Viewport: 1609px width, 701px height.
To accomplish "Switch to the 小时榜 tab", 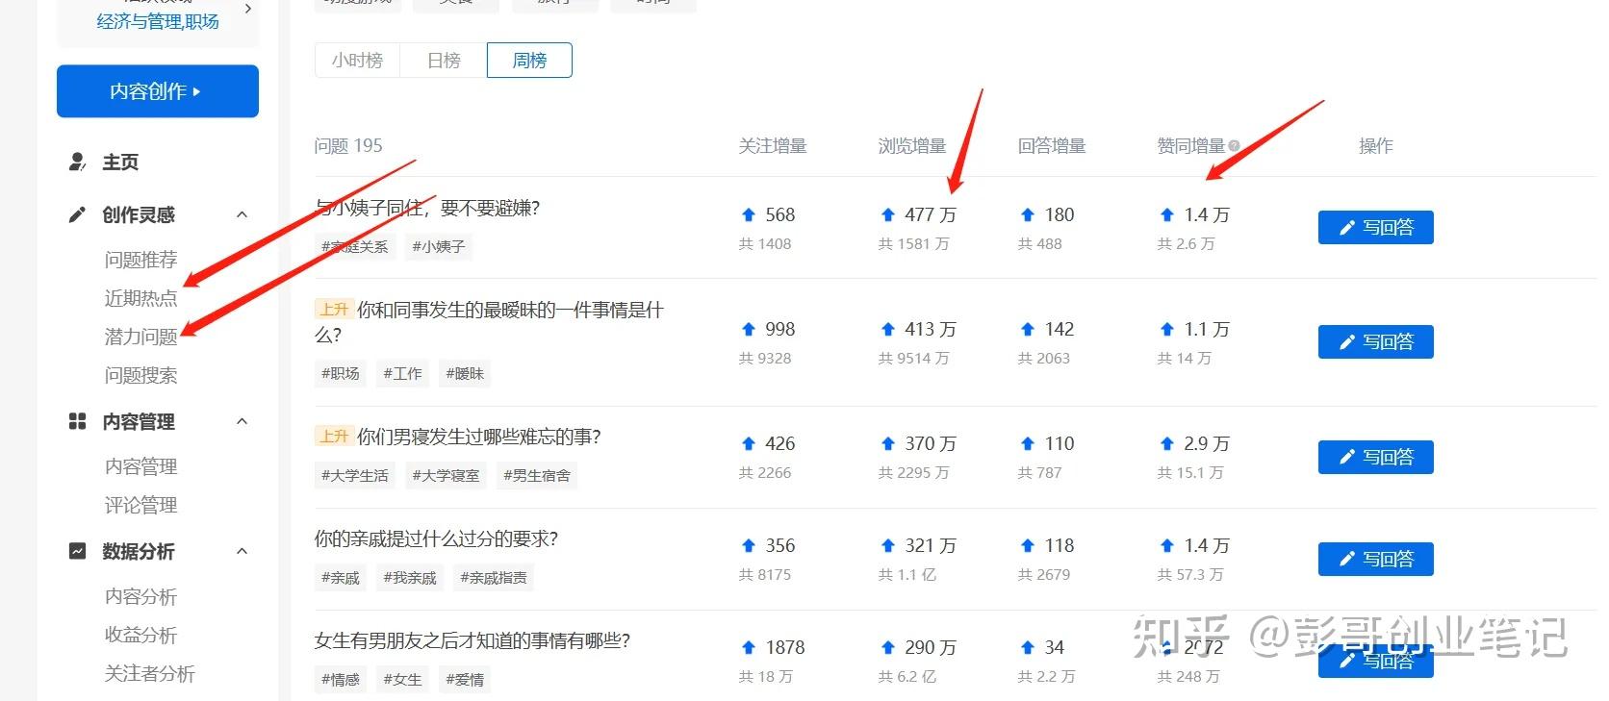I will pyautogui.click(x=357, y=61).
